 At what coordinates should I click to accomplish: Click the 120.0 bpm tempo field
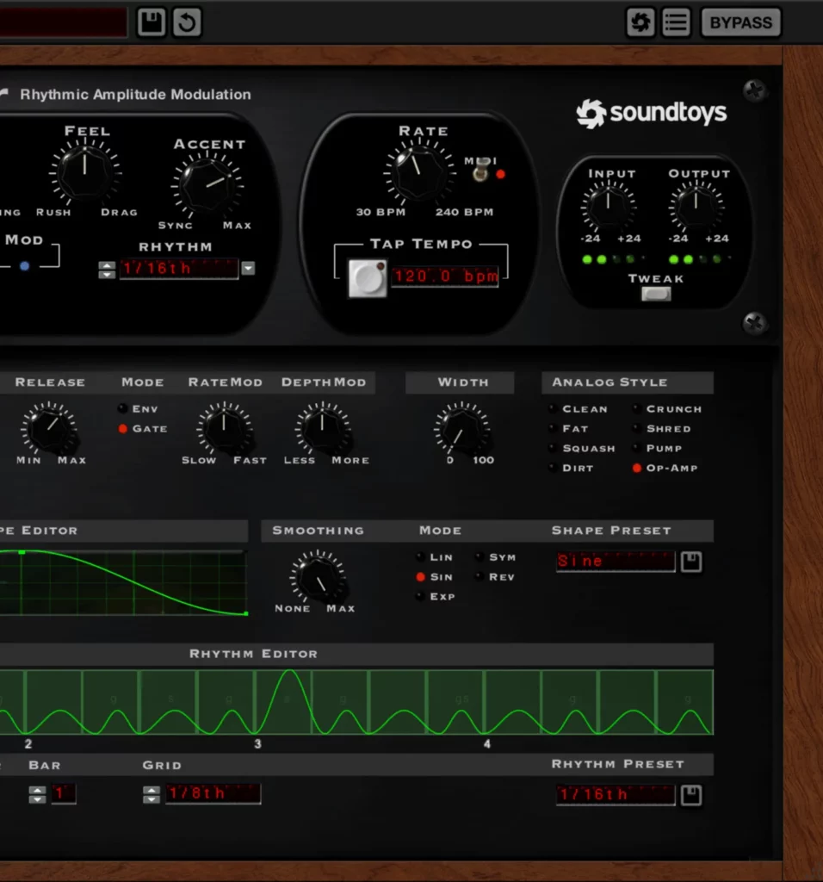coord(445,277)
